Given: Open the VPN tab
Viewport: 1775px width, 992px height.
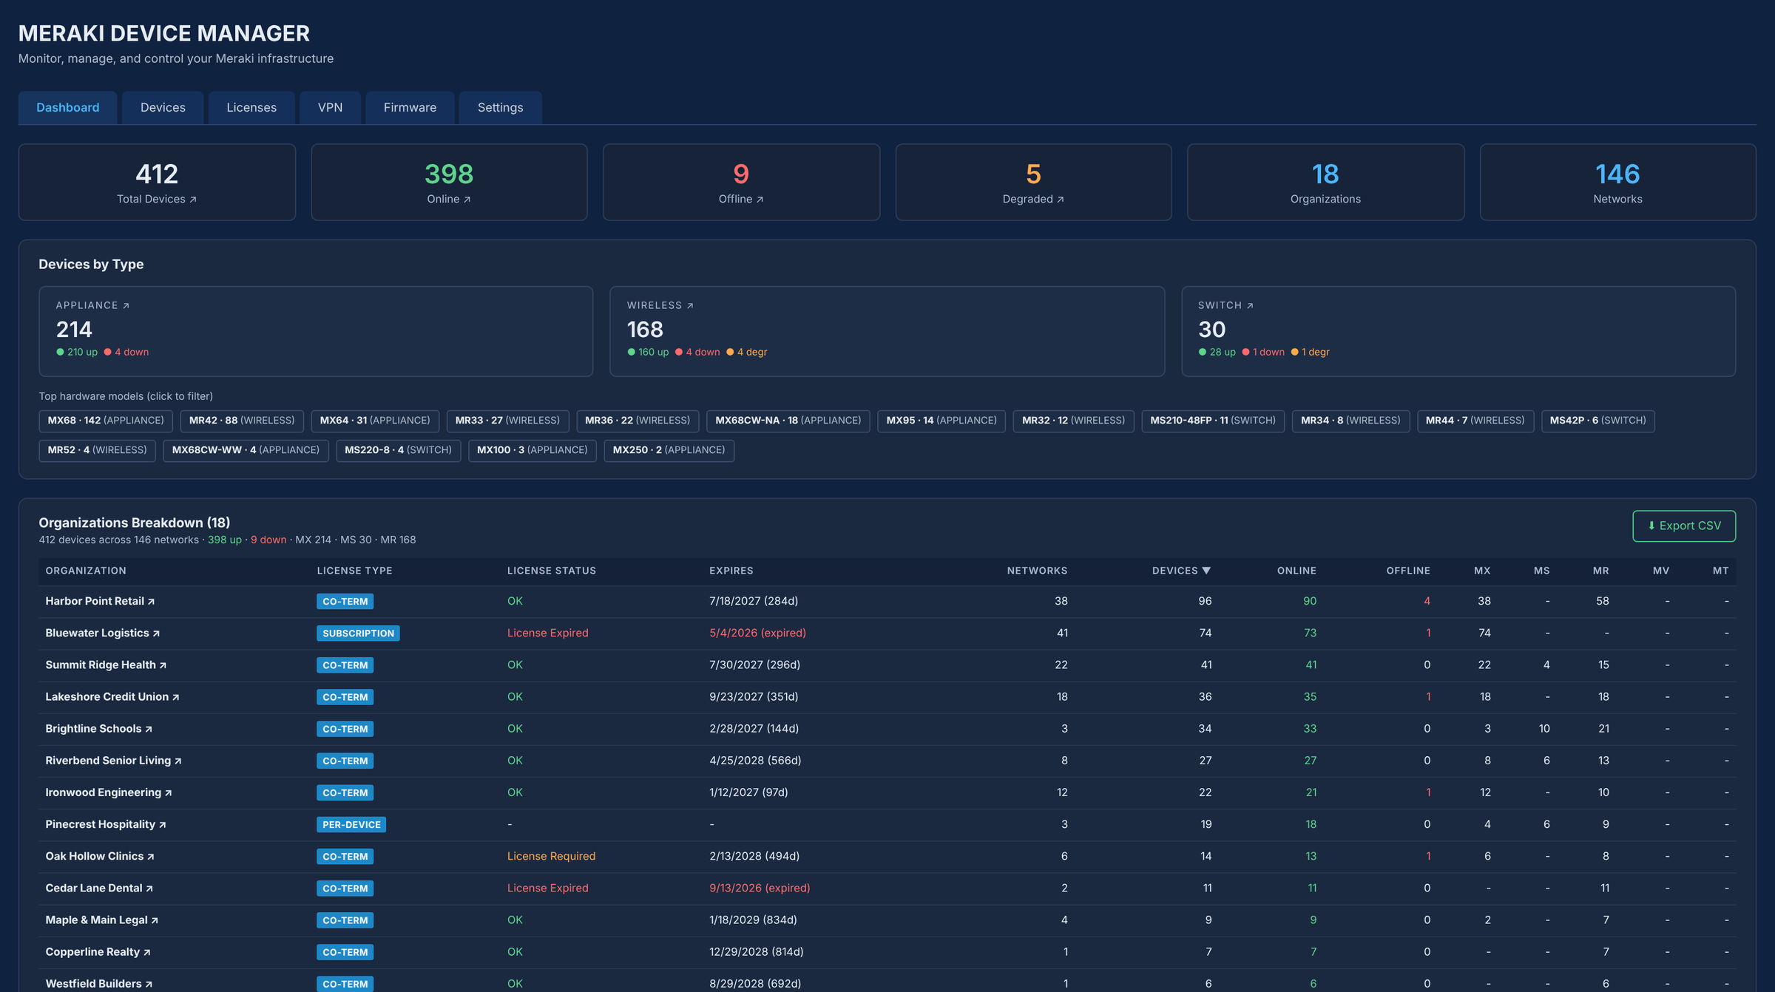Looking at the screenshot, I should pyautogui.click(x=330, y=108).
